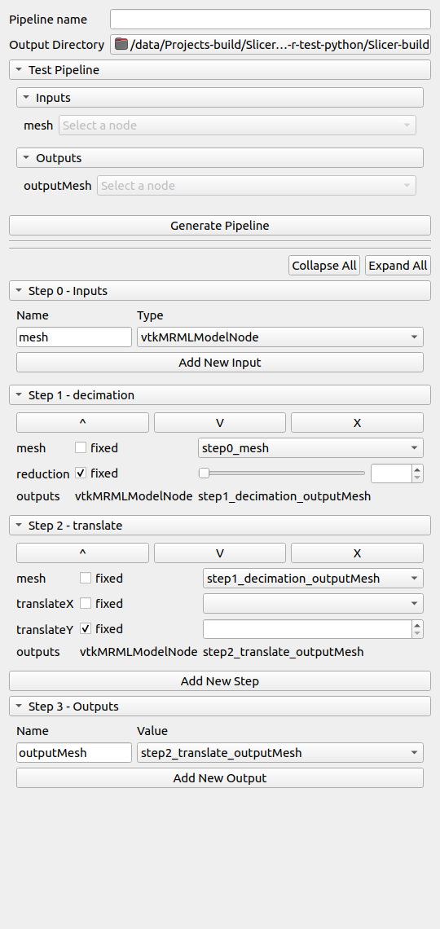
Task: Click the Add New Input button
Action: (x=220, y=363)
